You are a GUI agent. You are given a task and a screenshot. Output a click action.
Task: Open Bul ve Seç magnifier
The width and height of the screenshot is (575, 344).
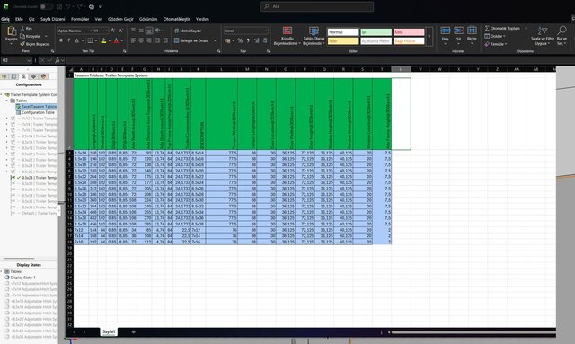point(562,30)
